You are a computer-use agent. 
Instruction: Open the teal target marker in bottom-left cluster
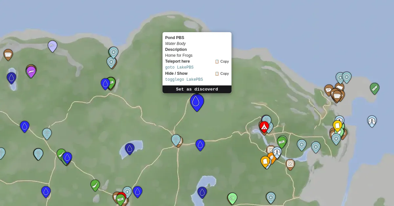[x=127, y=192]
